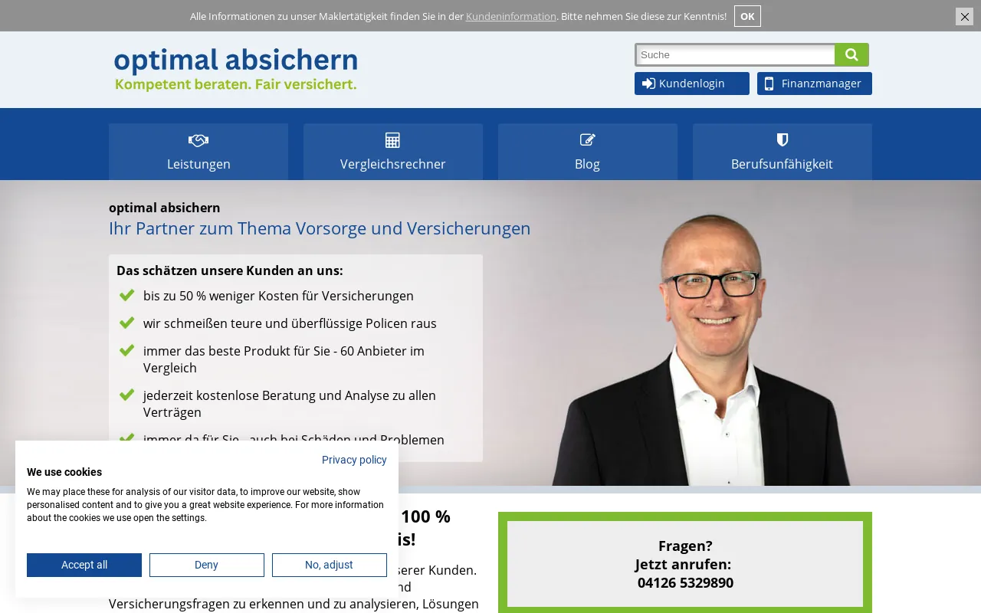Click the 'Fragen? Jetzt anrufen' text

685,555
